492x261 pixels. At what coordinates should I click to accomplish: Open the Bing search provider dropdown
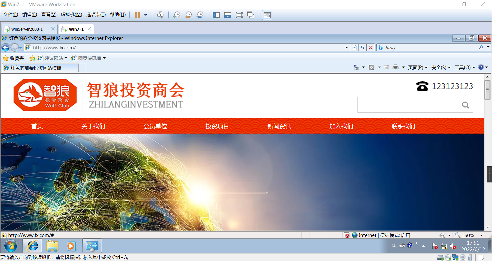(x=488, y=47)
